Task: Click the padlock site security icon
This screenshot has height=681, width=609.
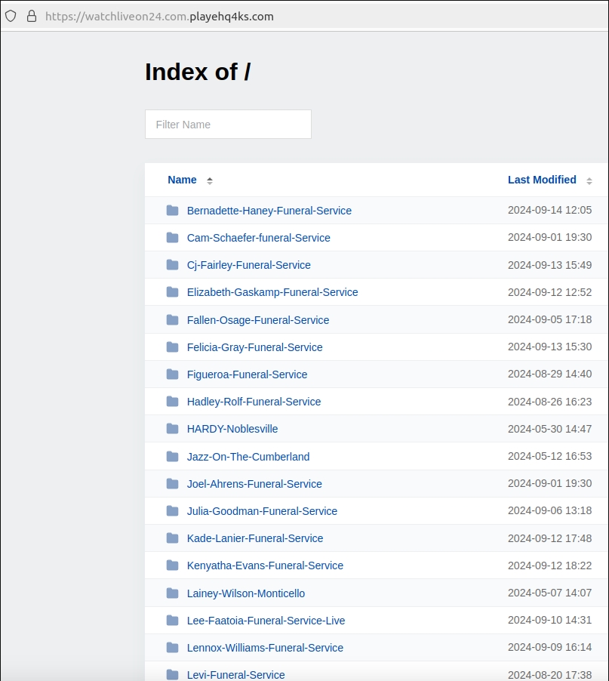Action: point(32,16)
